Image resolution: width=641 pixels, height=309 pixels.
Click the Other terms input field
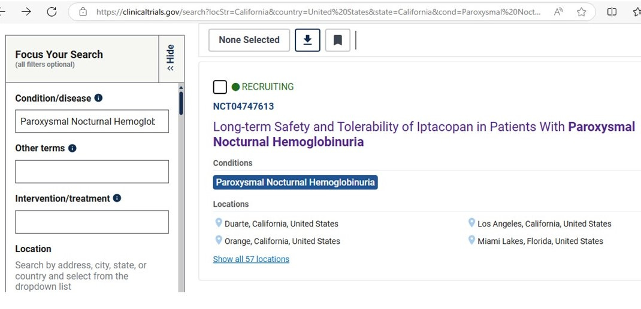92,172
